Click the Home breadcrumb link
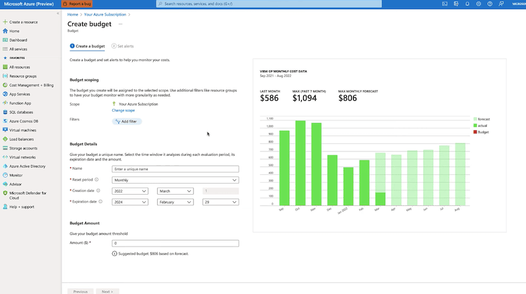 tap(72, 14)
